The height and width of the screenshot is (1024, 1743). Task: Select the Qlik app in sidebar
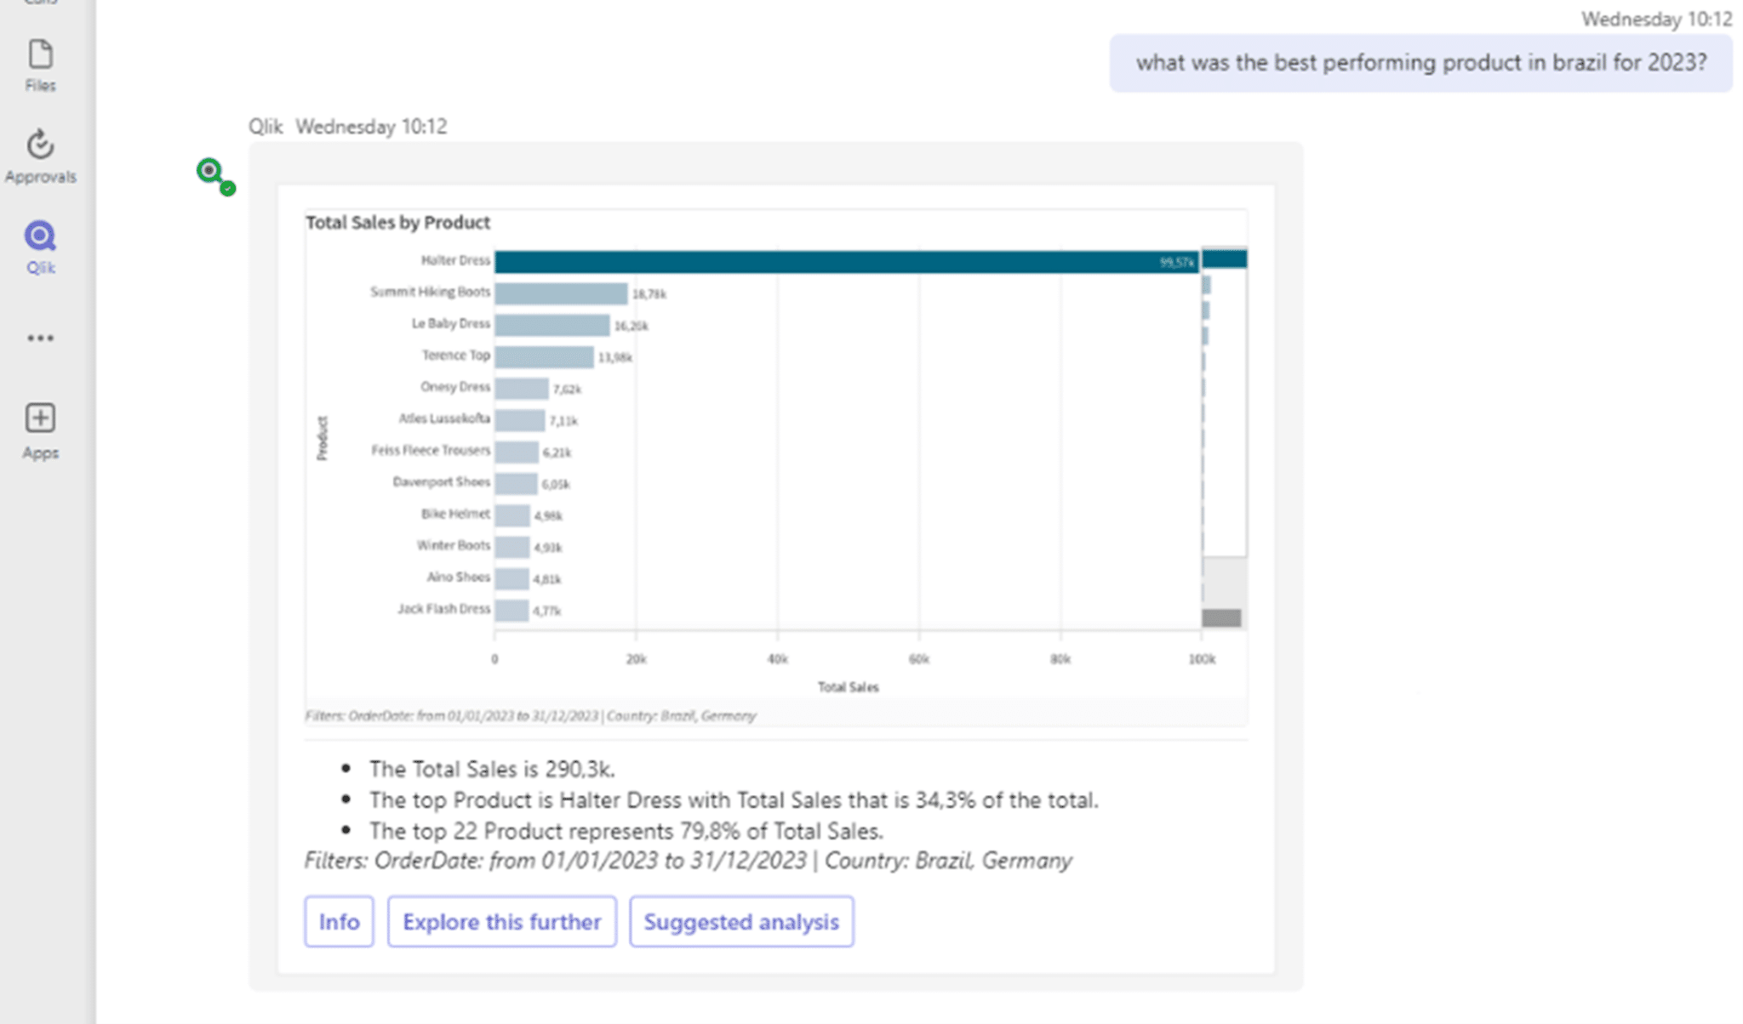pos(40,247)
